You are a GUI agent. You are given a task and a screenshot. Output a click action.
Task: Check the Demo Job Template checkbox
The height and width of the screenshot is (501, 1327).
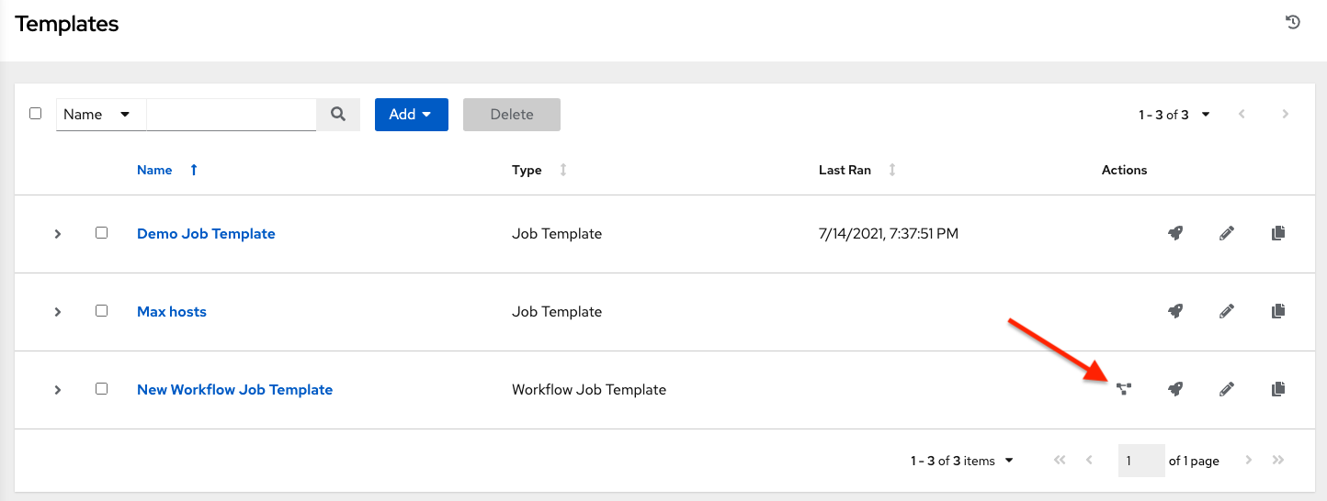tap(102, 233)
